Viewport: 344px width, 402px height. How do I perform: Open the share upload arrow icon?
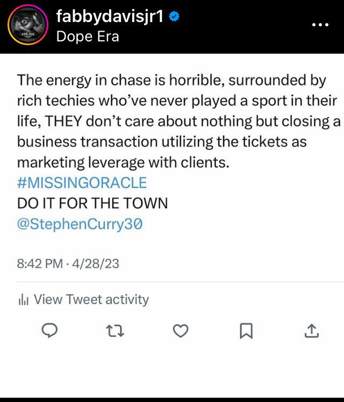[x=311, y=332]
